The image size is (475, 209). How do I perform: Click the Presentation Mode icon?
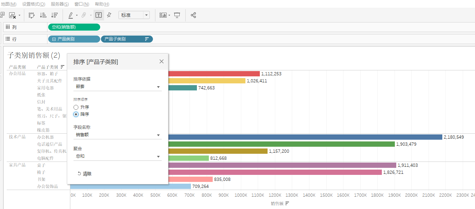click(177, 15)
